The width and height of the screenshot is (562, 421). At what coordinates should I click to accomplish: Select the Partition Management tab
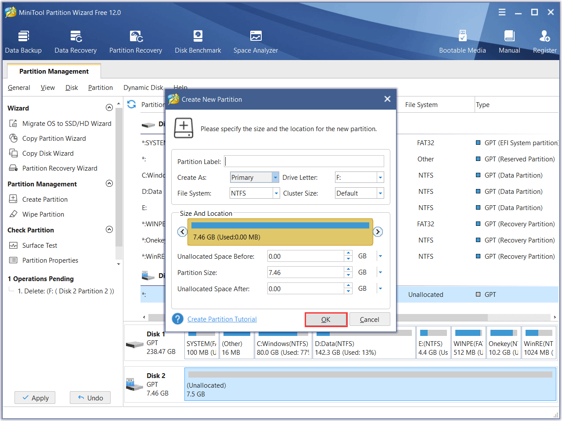(54, 71)
